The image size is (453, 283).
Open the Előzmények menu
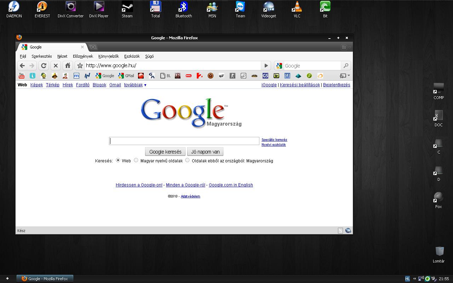pyautogui.click(x=83, y=56)
